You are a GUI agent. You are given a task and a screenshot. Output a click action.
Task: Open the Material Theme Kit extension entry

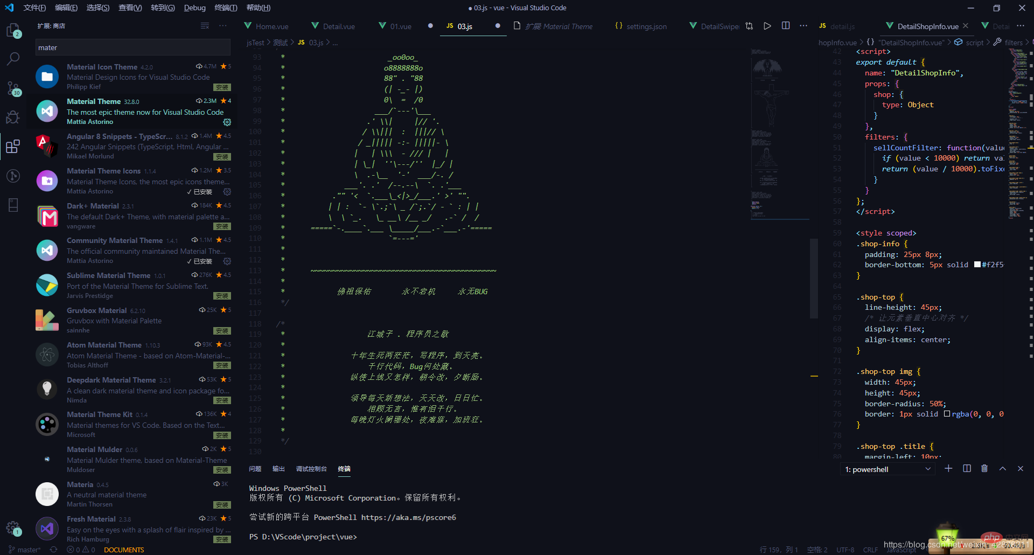(x=133, y=425)
